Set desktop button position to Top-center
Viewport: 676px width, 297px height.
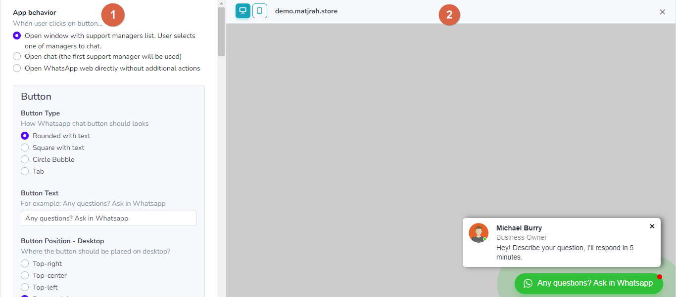point(25,275)
